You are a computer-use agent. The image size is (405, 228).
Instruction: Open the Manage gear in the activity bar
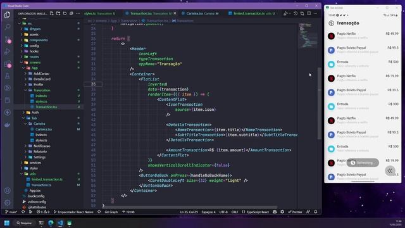tap(7, 203)
